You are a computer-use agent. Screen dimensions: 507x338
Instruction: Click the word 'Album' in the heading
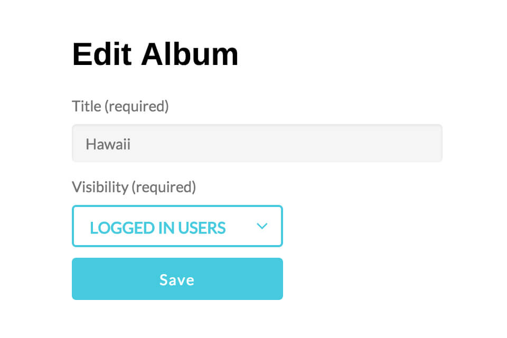[190, 54]
